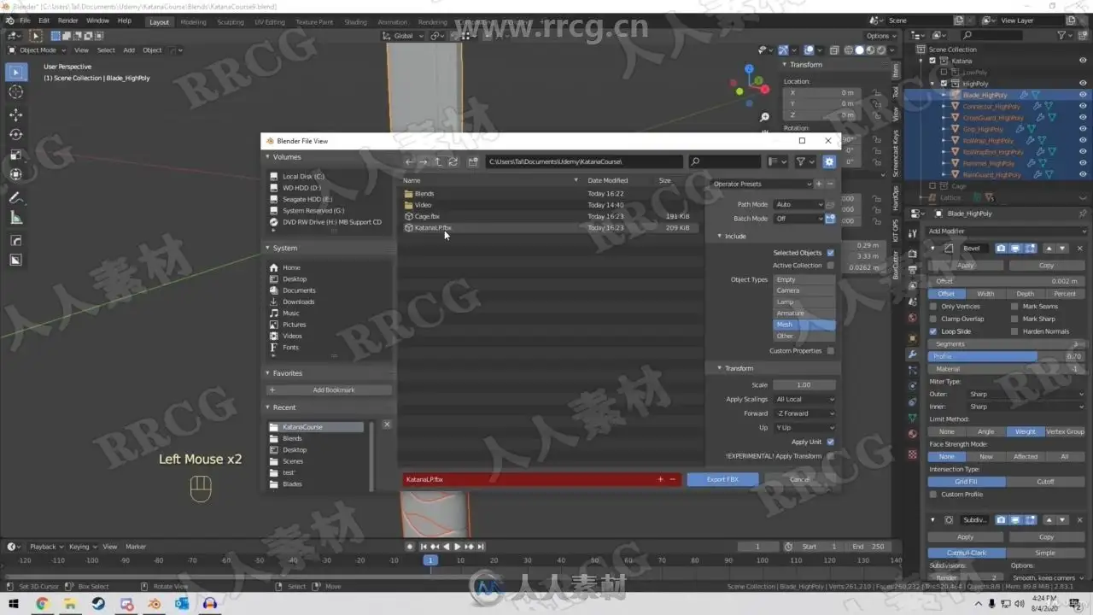Remove operator preset with minus icon
1093x615 pixels.
tap(830, 184)
